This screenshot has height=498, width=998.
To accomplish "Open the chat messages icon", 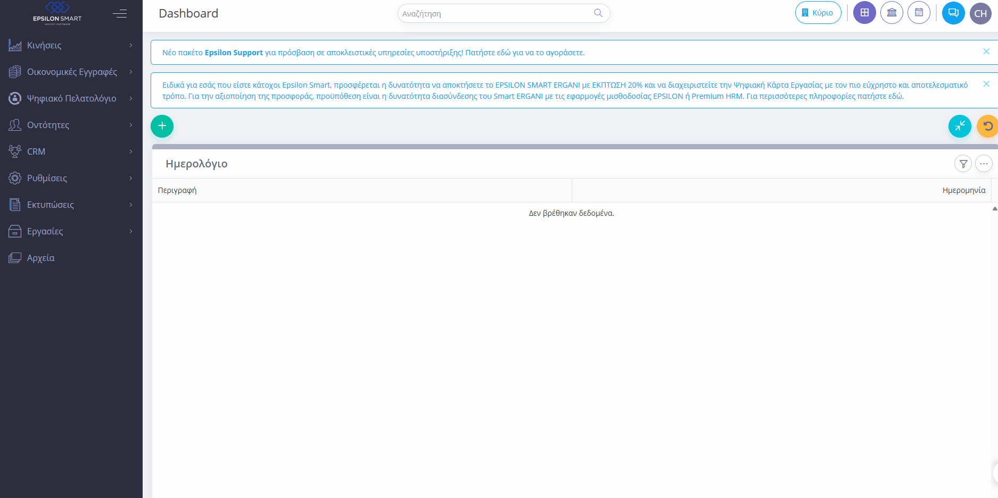I will 953,13.
